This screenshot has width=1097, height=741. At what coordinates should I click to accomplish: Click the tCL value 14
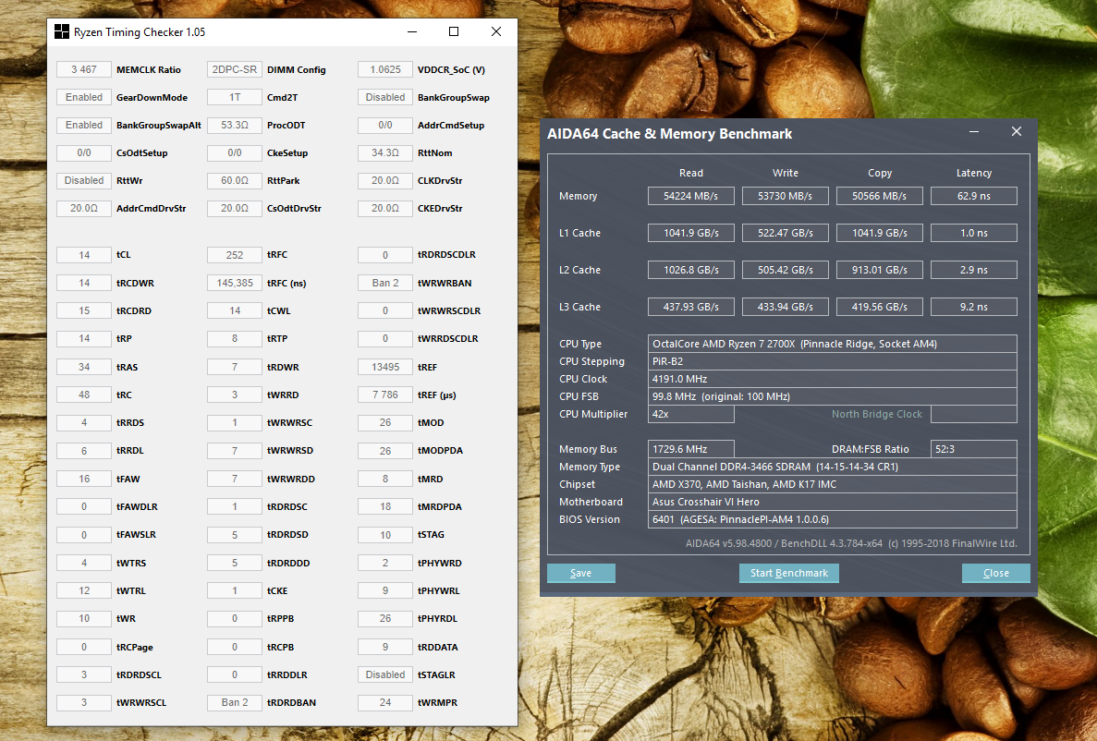(x=84, y=255)
